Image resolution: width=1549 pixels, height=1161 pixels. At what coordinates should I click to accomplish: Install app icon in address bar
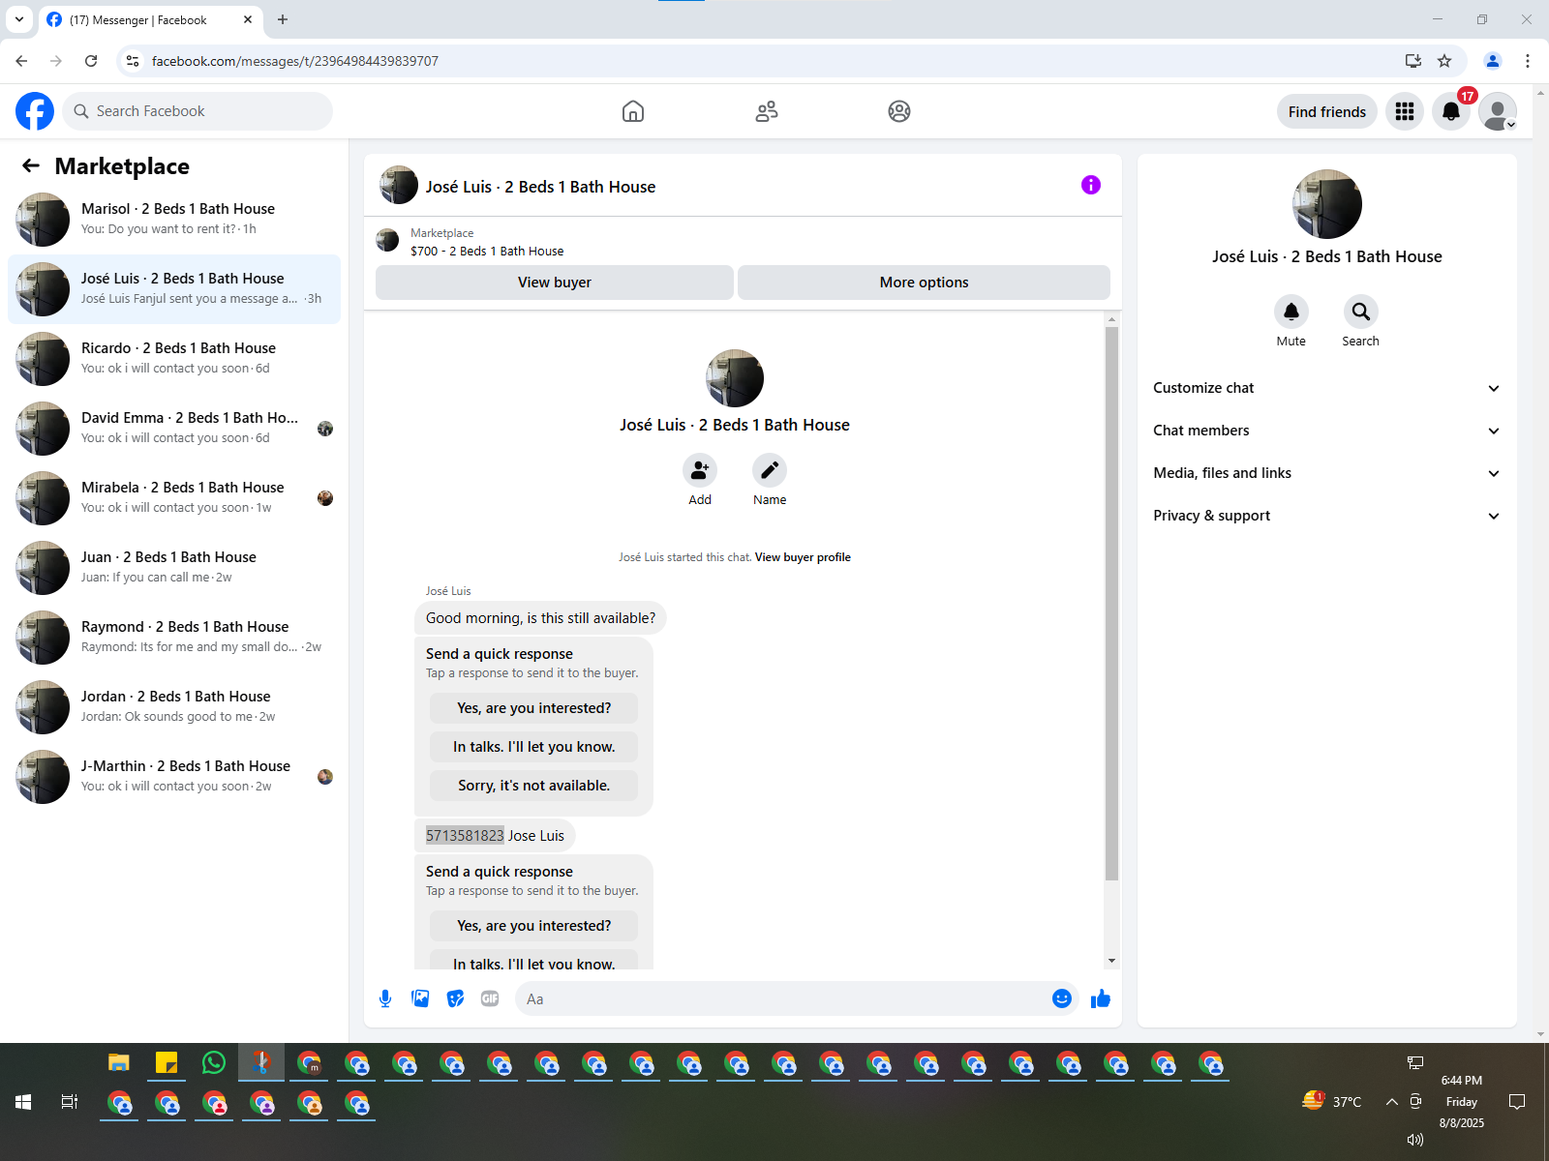coord(1413,61)
